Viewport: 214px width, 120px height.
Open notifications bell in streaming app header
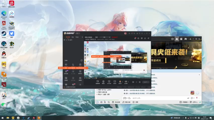[x=145, y=38]
